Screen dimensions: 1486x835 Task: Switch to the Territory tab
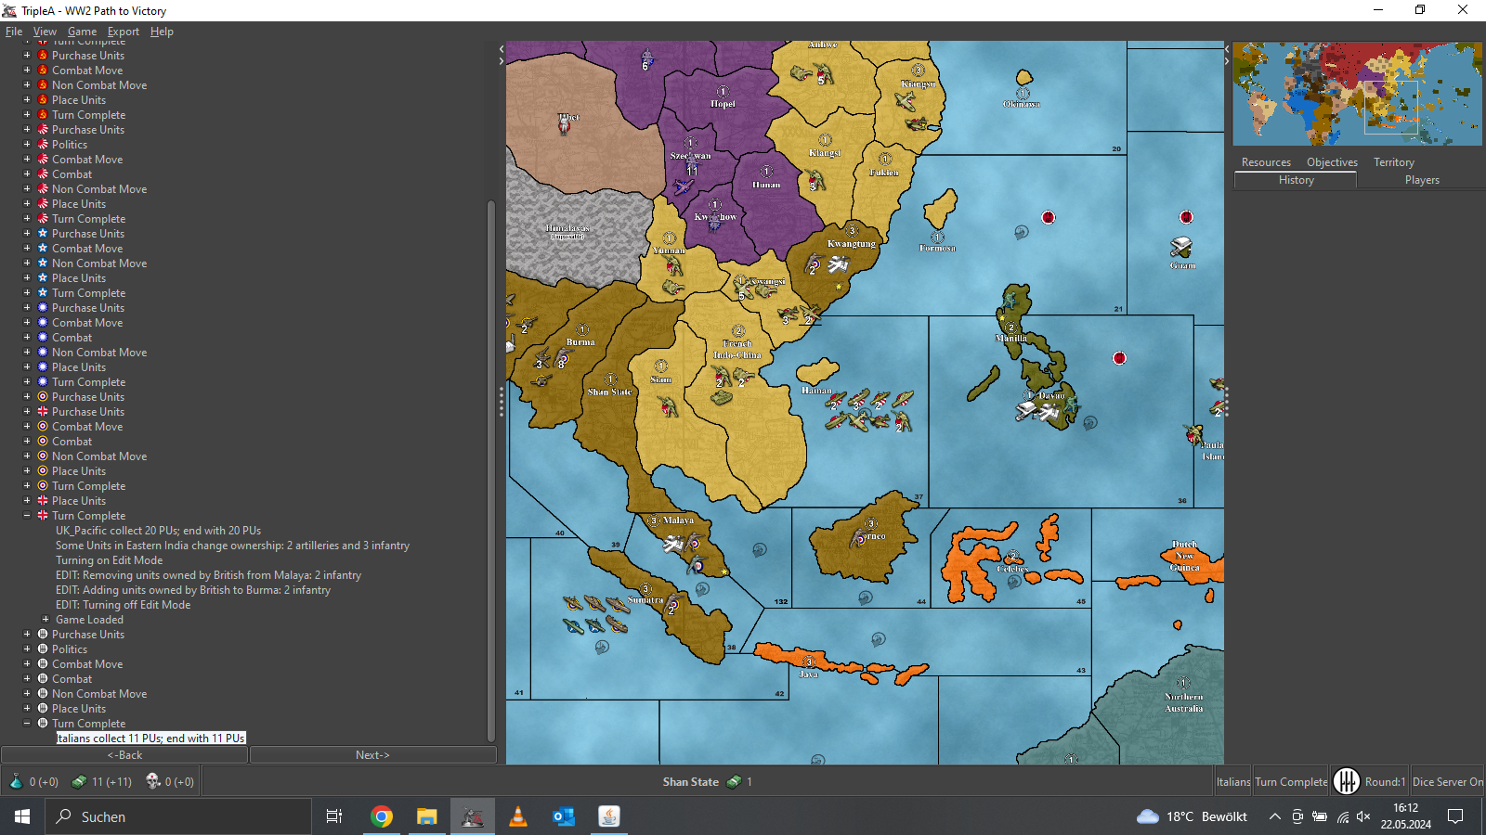pos(1394,162)
